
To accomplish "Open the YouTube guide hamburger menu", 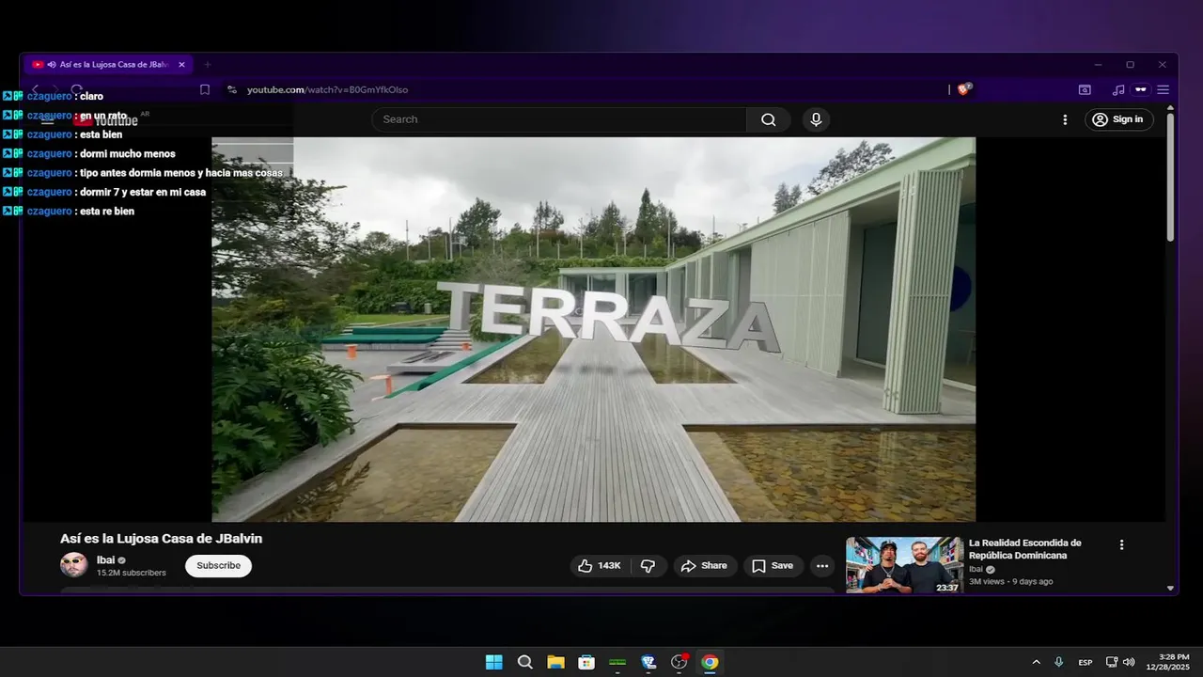I will 47,119.
